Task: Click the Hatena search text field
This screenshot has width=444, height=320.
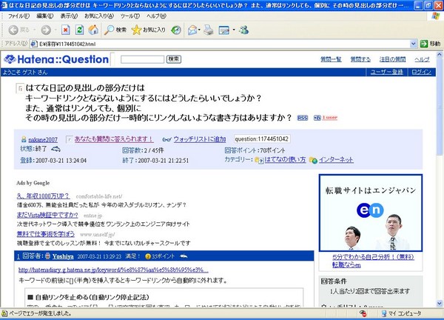Action: coord(142,59)
